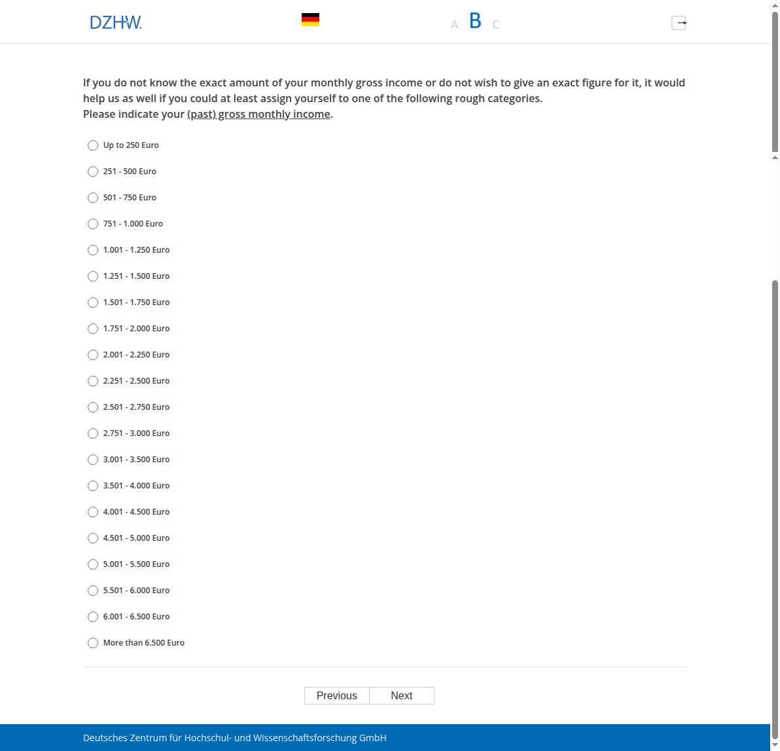Switch language via the German flag icon
780x751 pixels.
click(310, 20)
